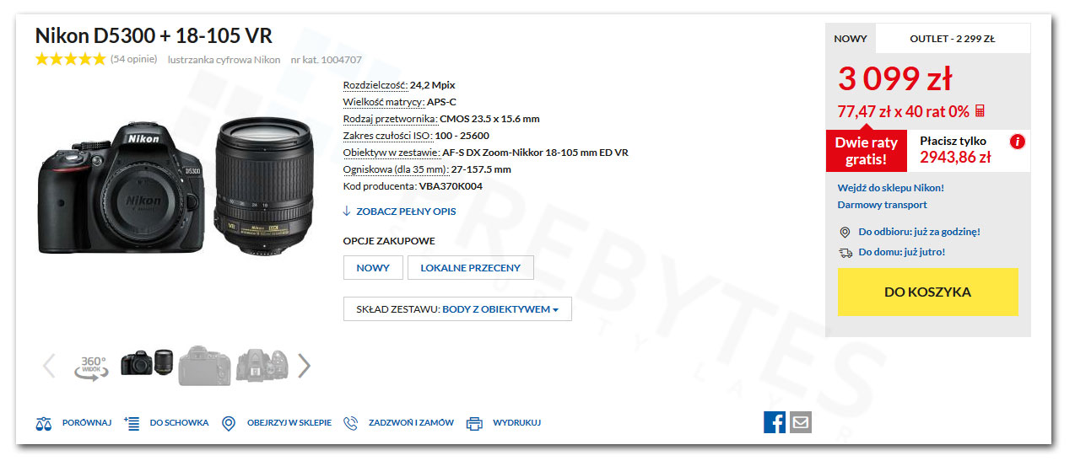This screenshot has height=461, width=1075.
Task: Open the 360° view icon
Action: coord(92,366)
